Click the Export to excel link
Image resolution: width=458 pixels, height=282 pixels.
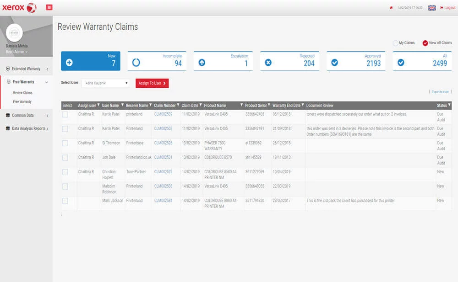coord(440,92)
